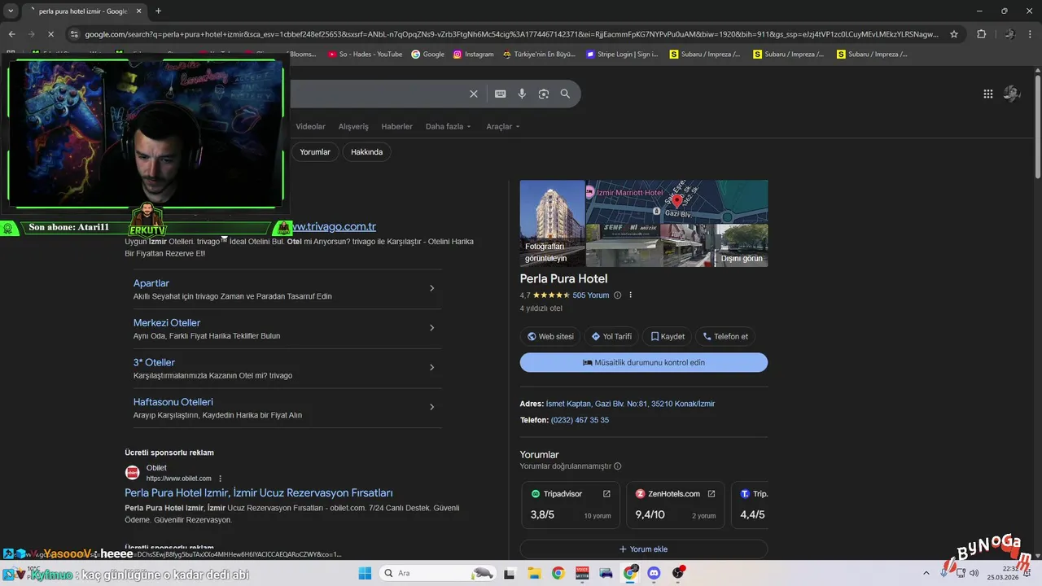Open Discord from the taskbar

(654, 573)
